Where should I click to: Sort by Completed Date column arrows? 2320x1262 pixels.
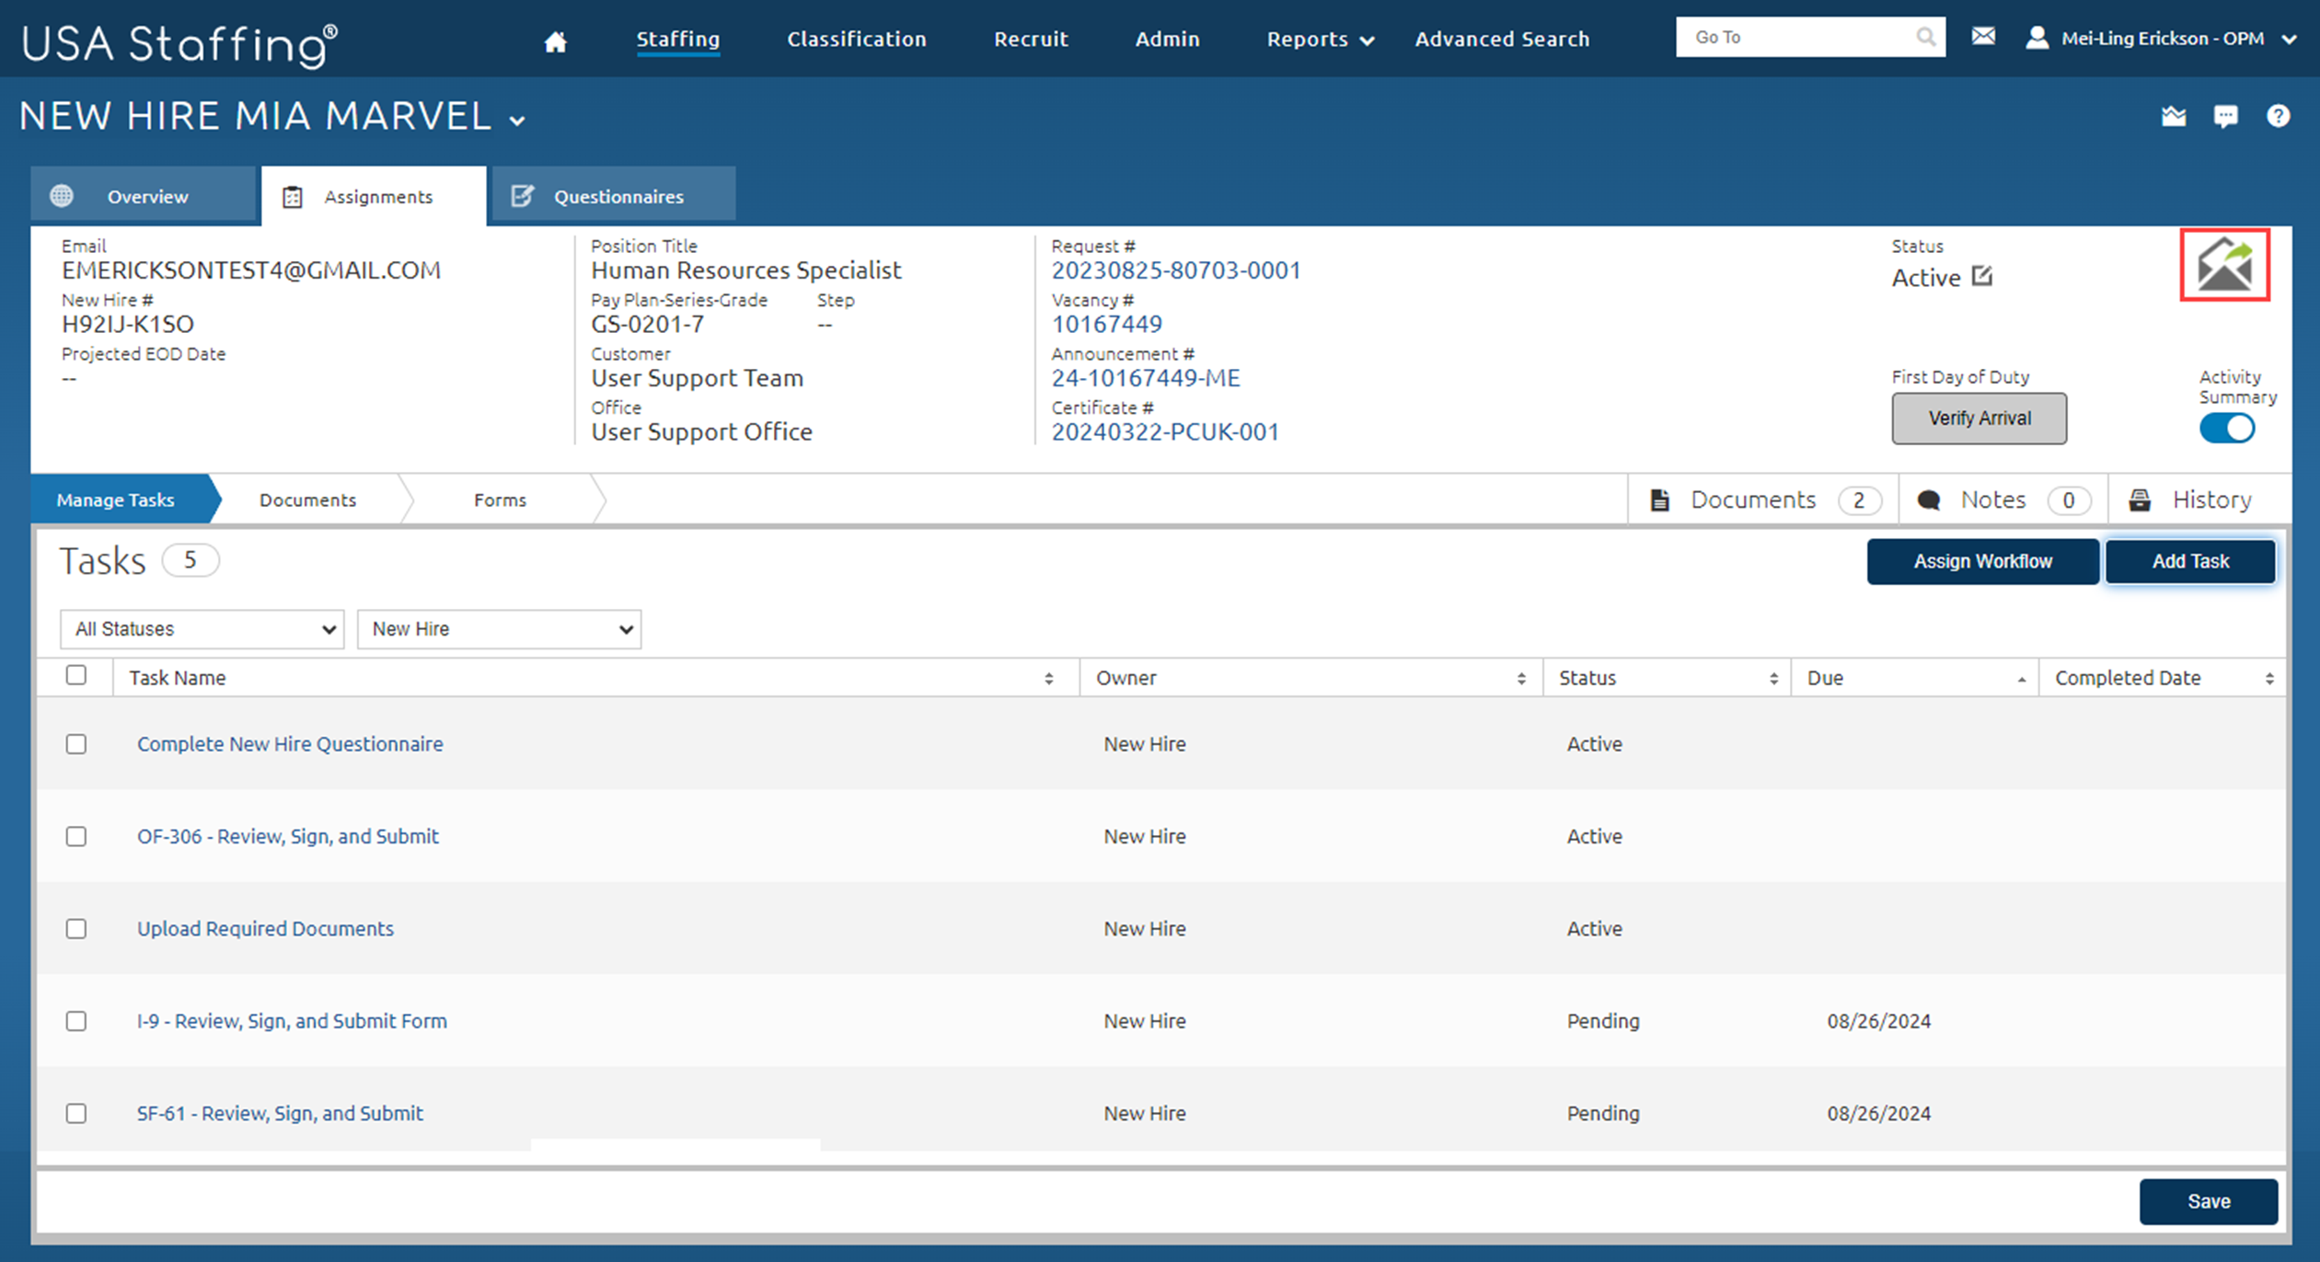(x=2268, y=679)
